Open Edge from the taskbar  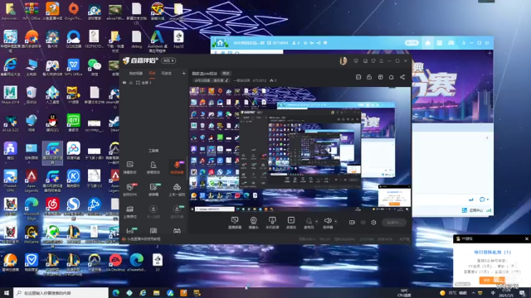(116, 292)
